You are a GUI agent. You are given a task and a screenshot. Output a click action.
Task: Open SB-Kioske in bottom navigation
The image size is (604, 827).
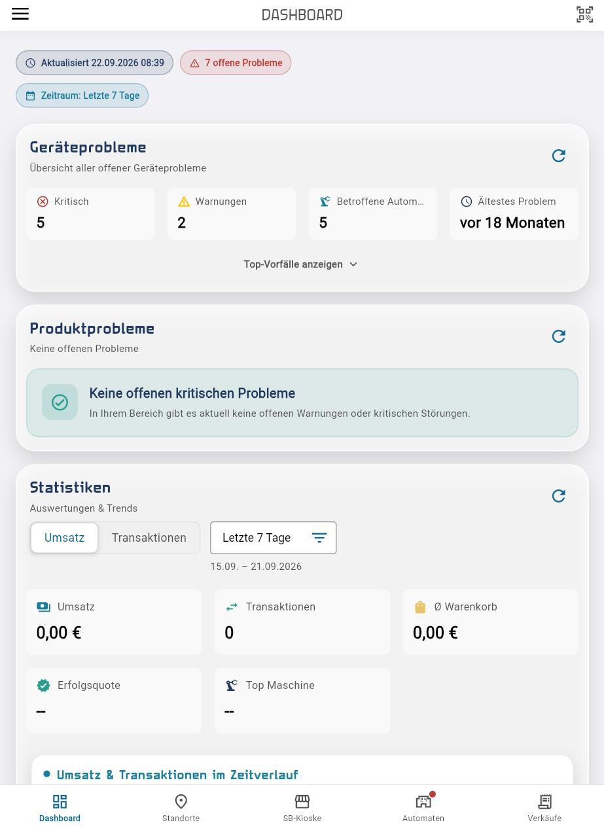[302, 807]
